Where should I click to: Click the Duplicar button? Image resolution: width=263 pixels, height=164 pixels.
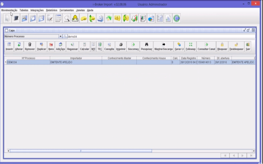pyautogui.click(x=41, y=46)
